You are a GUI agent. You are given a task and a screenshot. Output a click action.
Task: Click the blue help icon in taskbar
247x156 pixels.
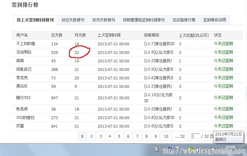click(170, 149)
